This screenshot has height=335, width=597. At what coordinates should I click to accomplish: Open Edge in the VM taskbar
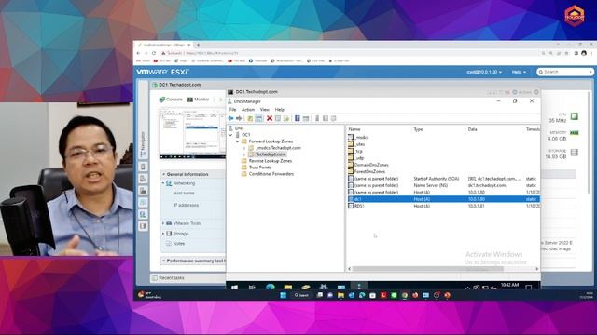click(x=271, y=288)
